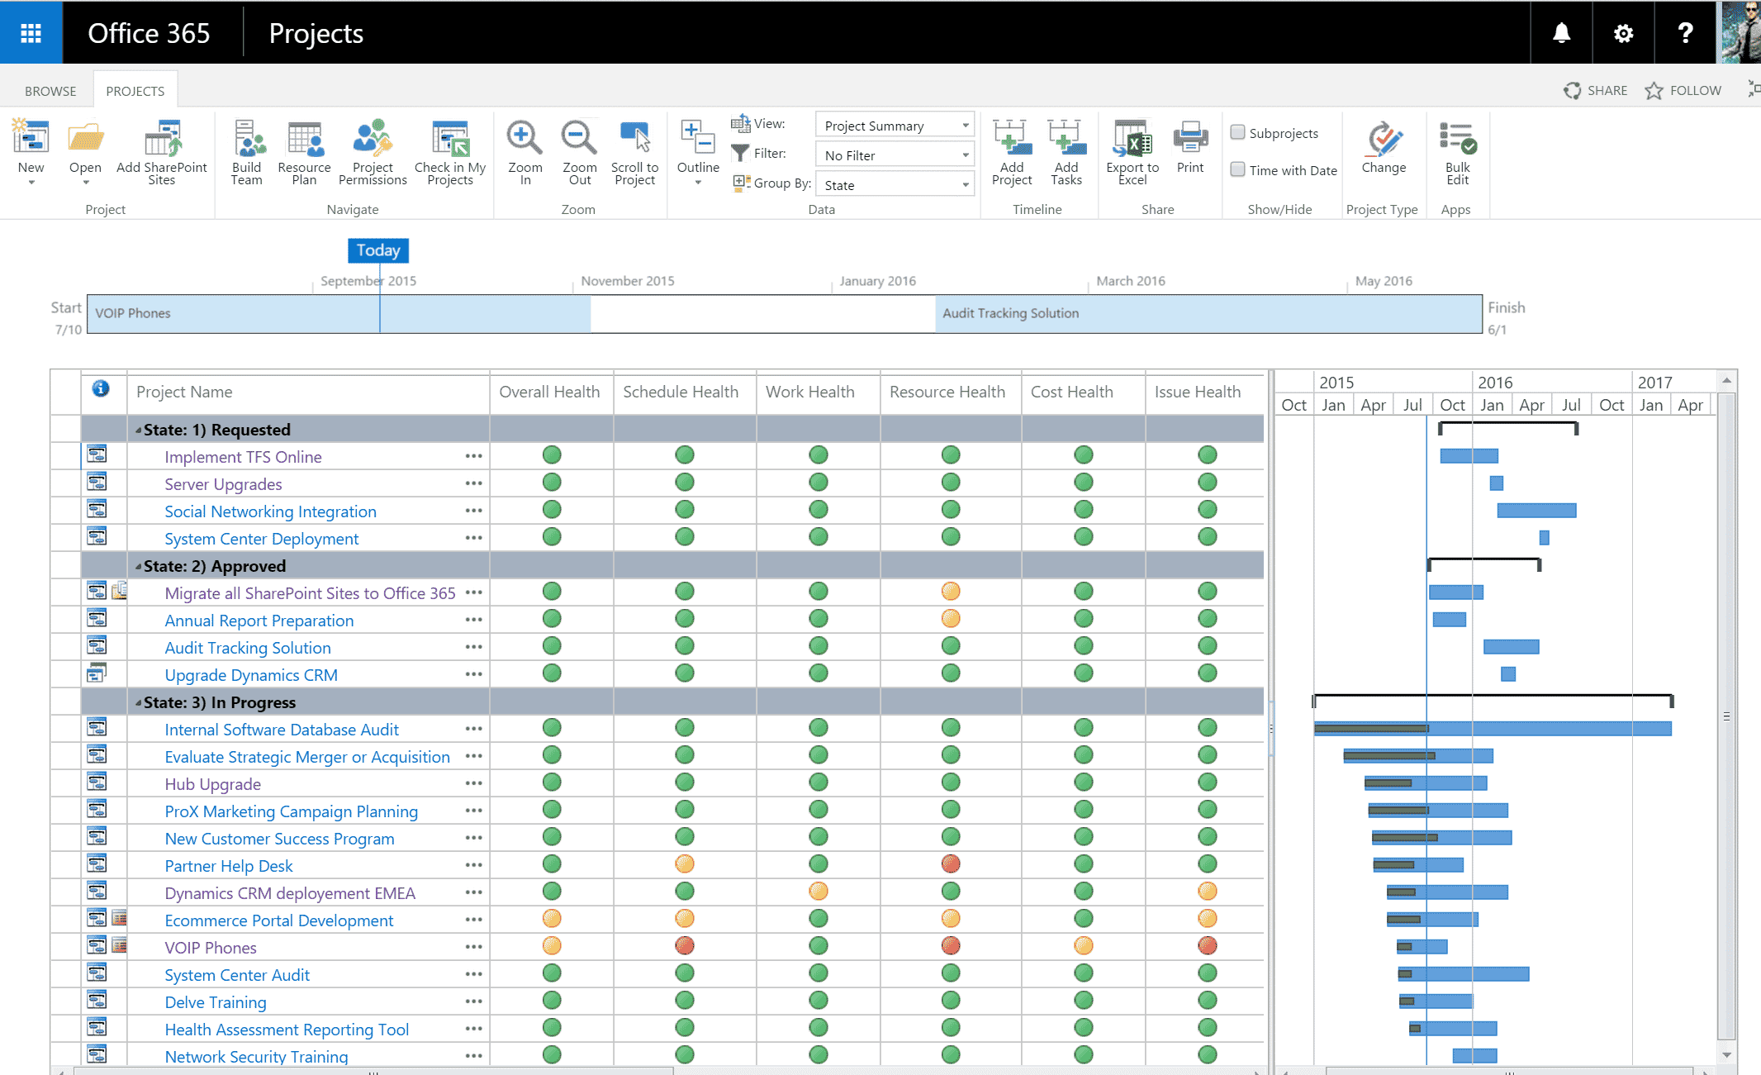Click the Today marker on timeline
1761x1075 pixels.
pos(378,250)
